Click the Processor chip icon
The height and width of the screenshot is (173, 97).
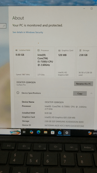click(39, 50)
